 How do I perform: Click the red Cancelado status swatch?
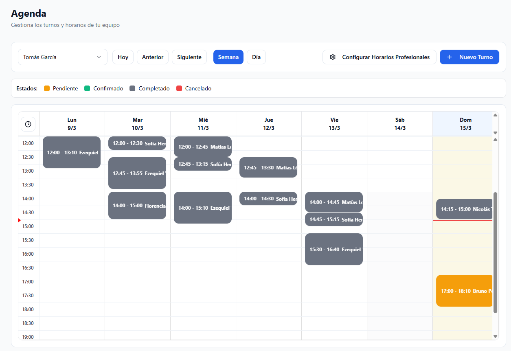point(179,88)
